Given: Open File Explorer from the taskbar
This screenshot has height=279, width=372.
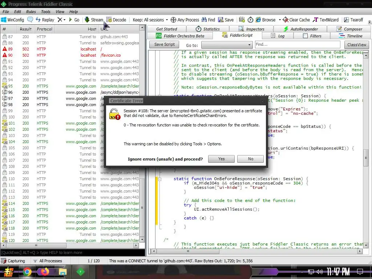Looking at the screenshot, I should pos(62,272).
